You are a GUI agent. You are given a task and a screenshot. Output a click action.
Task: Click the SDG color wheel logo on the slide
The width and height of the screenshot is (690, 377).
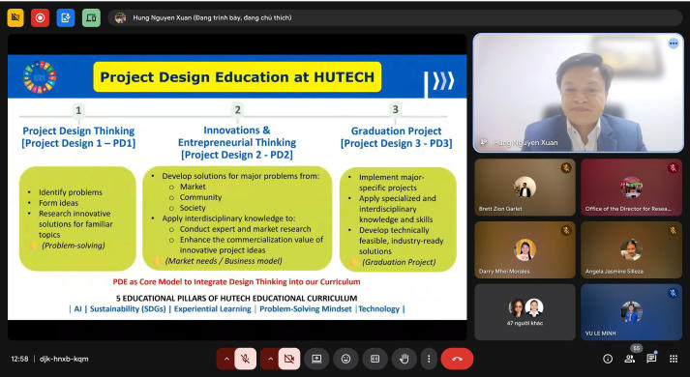40,77
